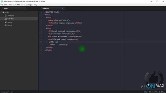The height and width of the screenshot is (93, 166).
Task: Click the opening <body> tag
Action: 49,28
